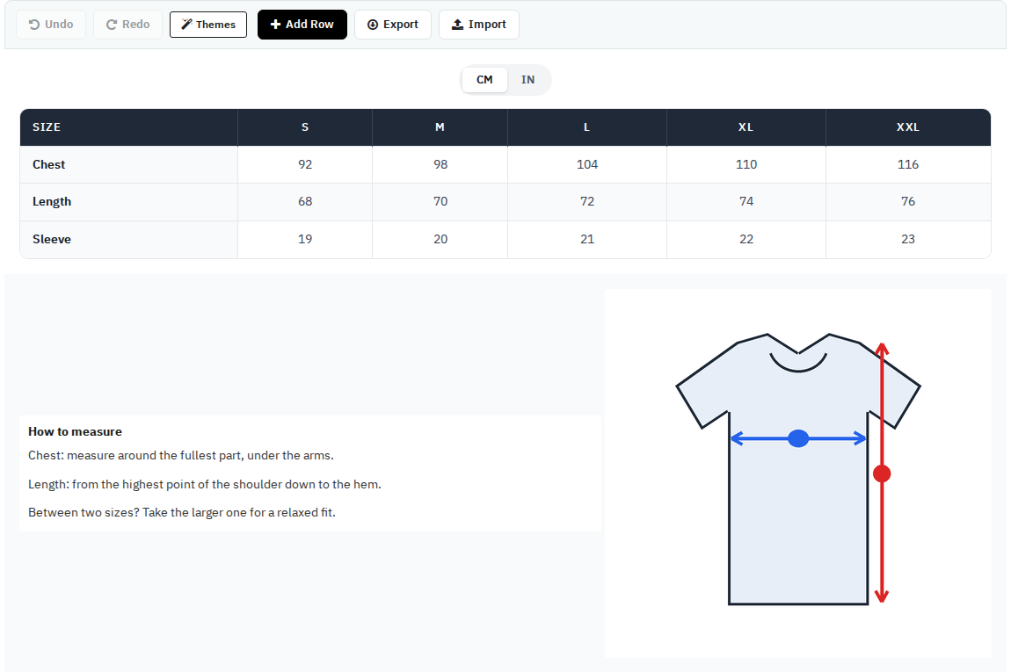Image resolution: width=1011 pixels, height=672 pixels.
Task: Click the redo arrow icon
Action: (112, 25)
